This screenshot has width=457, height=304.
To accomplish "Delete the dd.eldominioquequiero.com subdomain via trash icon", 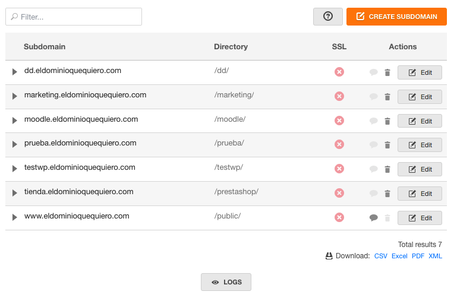I will click(387, 72).
